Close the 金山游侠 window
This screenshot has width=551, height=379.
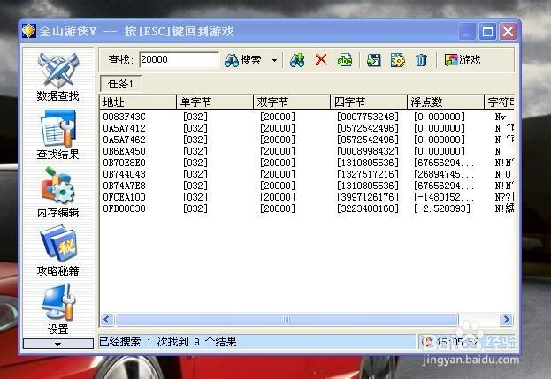tap(508, 32)
